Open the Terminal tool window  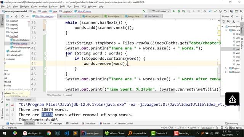tap(72, 123)
